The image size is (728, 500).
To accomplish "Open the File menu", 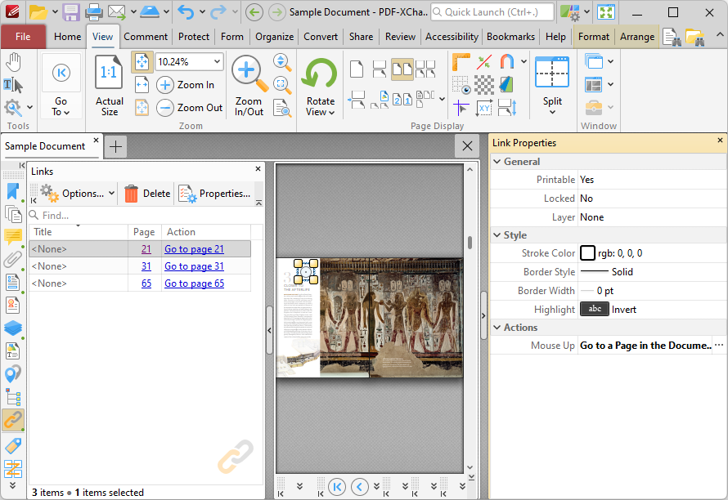I will click(23, 37).
